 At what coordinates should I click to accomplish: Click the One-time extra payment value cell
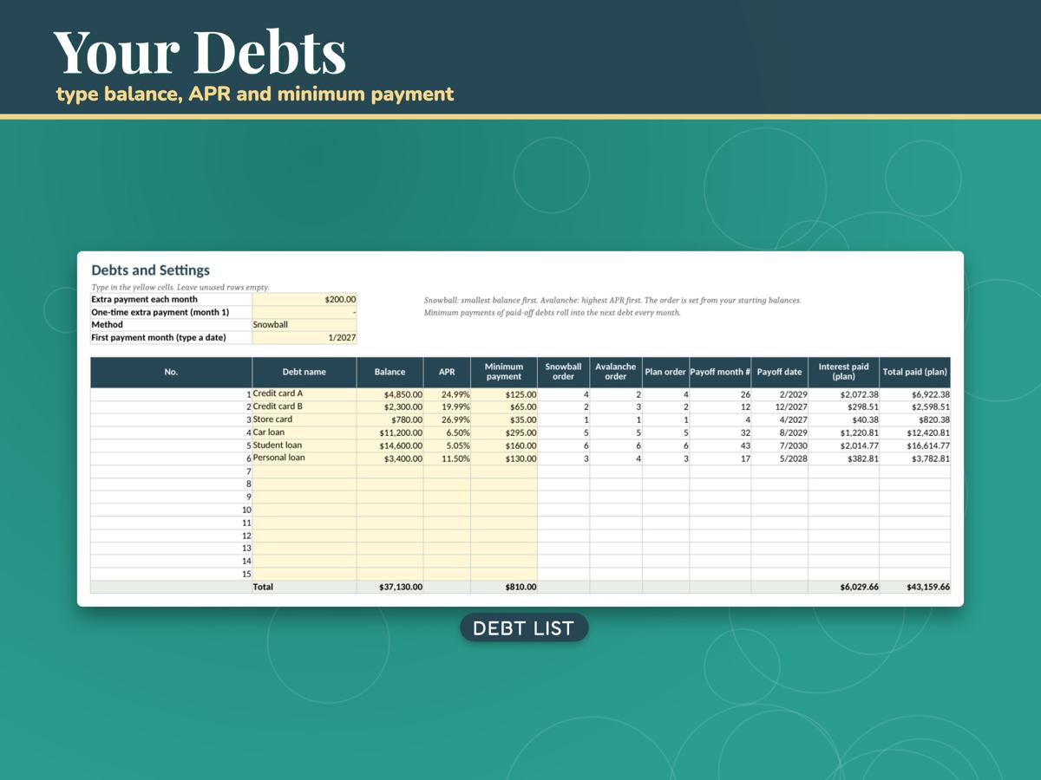tap(304, 312)
